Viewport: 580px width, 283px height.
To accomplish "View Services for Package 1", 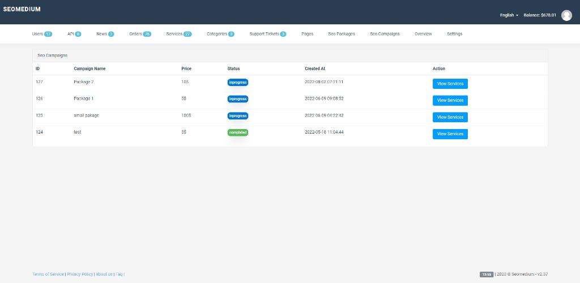I will [450, 101].
